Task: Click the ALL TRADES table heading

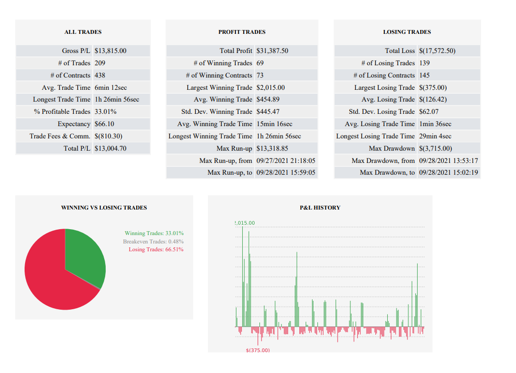Action: tap(83, 32)
